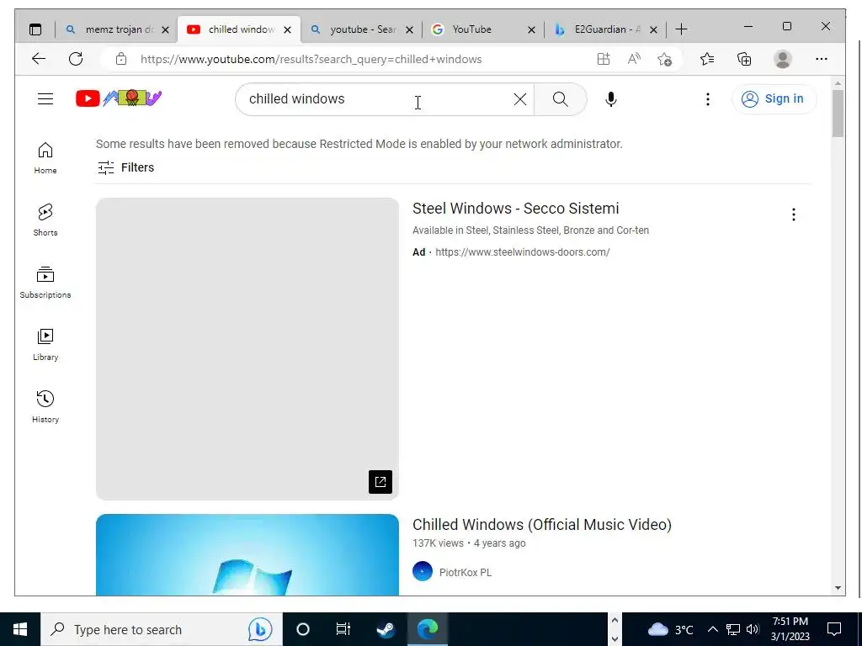Screen dimensions: 862x646
Task: Click the browser address bar URL
Action: click(311, 60)
